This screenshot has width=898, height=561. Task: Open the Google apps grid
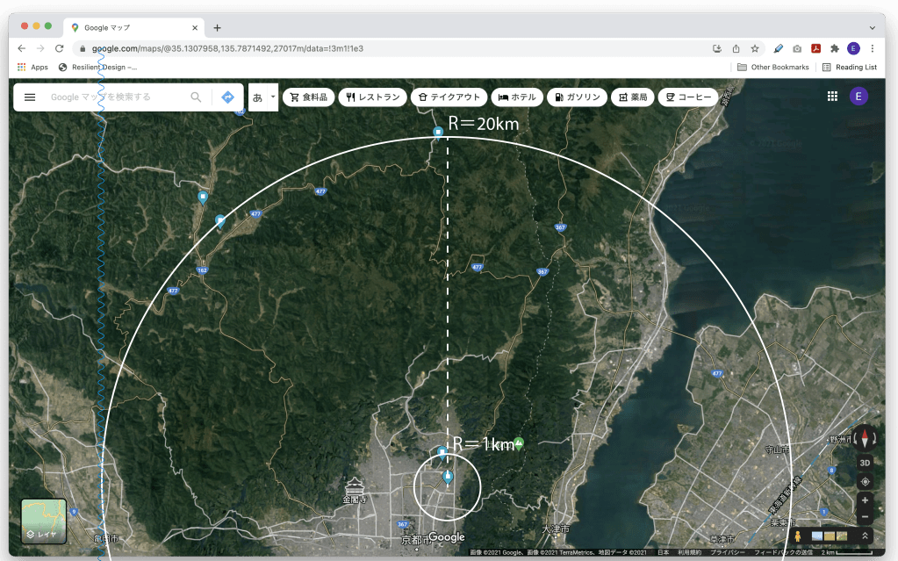832,97
